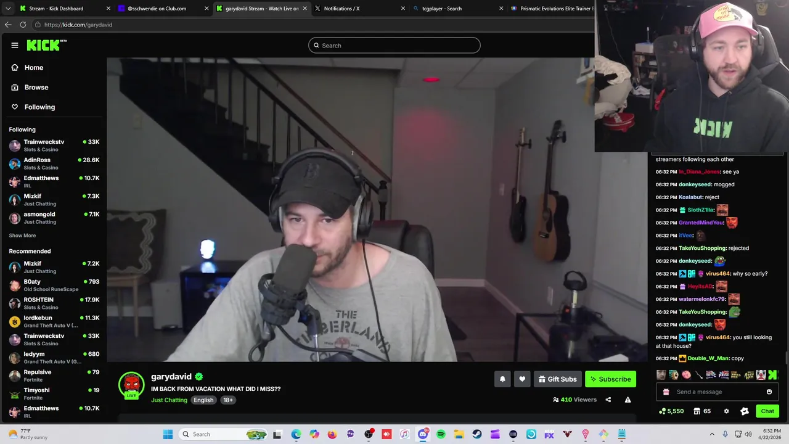
Task: Click username Double_W_Man in chat
Action: click(x=708, y=358)
